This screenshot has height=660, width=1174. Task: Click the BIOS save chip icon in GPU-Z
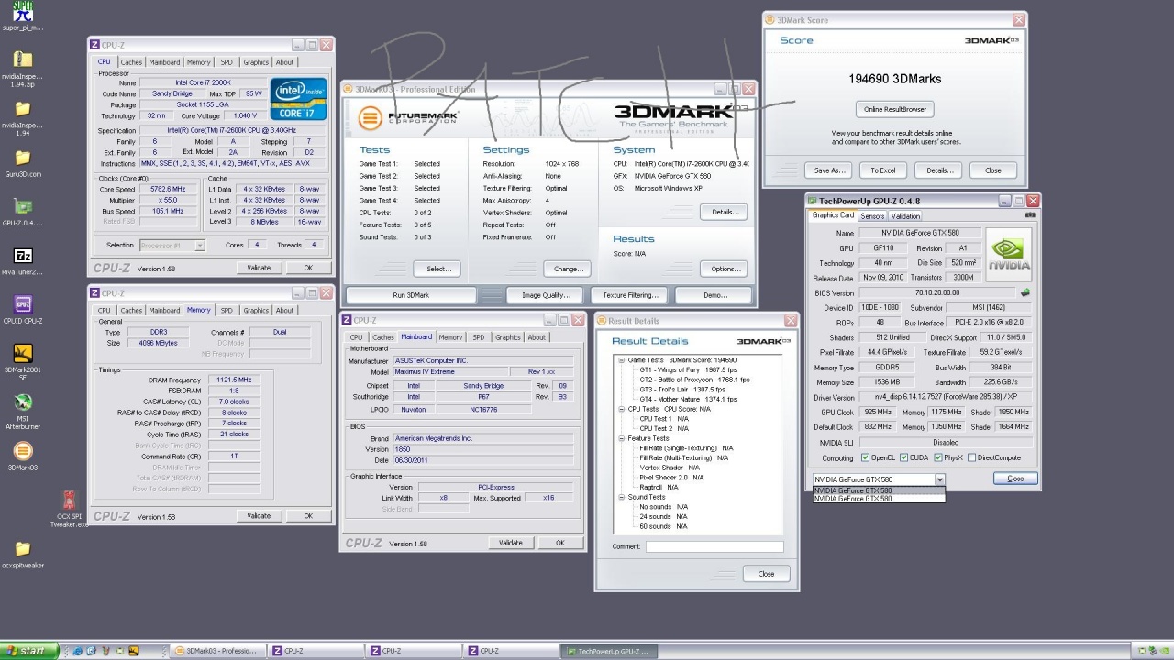[x=1024, y=293]
